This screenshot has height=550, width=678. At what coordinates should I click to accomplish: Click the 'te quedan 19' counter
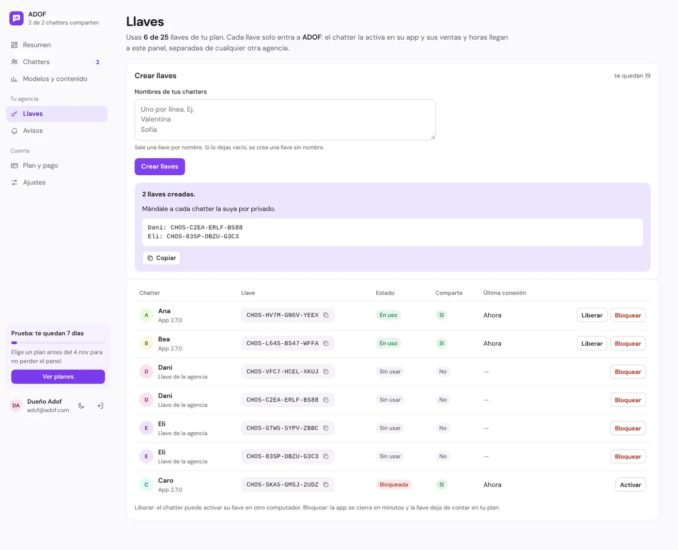tap(632, 76)
